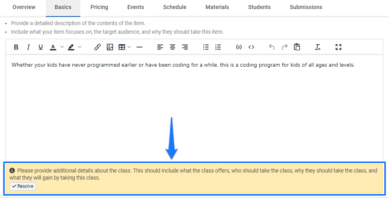Open the font color dropdown arrow

(62, 47)
